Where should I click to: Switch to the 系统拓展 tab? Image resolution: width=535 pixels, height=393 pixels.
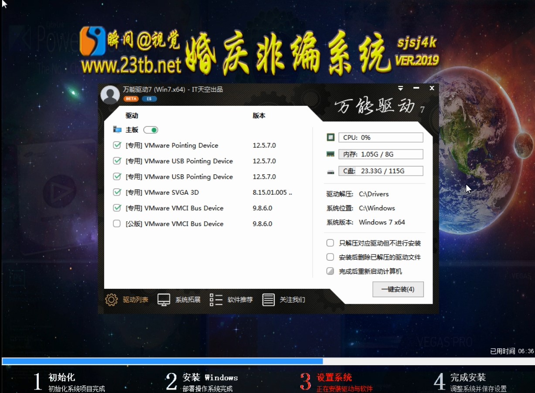click(188, 300)
